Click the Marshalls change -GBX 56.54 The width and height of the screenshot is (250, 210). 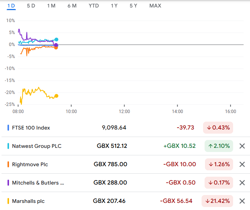176,201
